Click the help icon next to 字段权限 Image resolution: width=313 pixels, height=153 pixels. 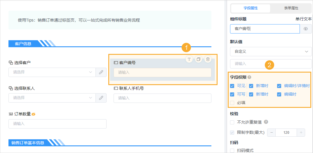(249, 78)
